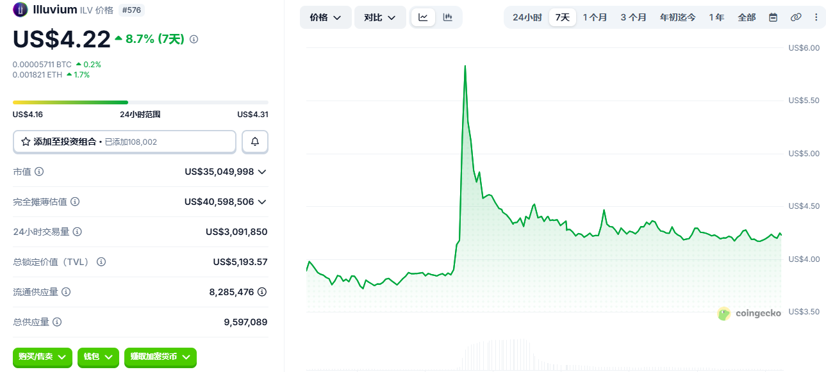The height and width of the screenshot is (372, 826).
Task: Switch to candlestick chart view
Action: tap(448, 17)
